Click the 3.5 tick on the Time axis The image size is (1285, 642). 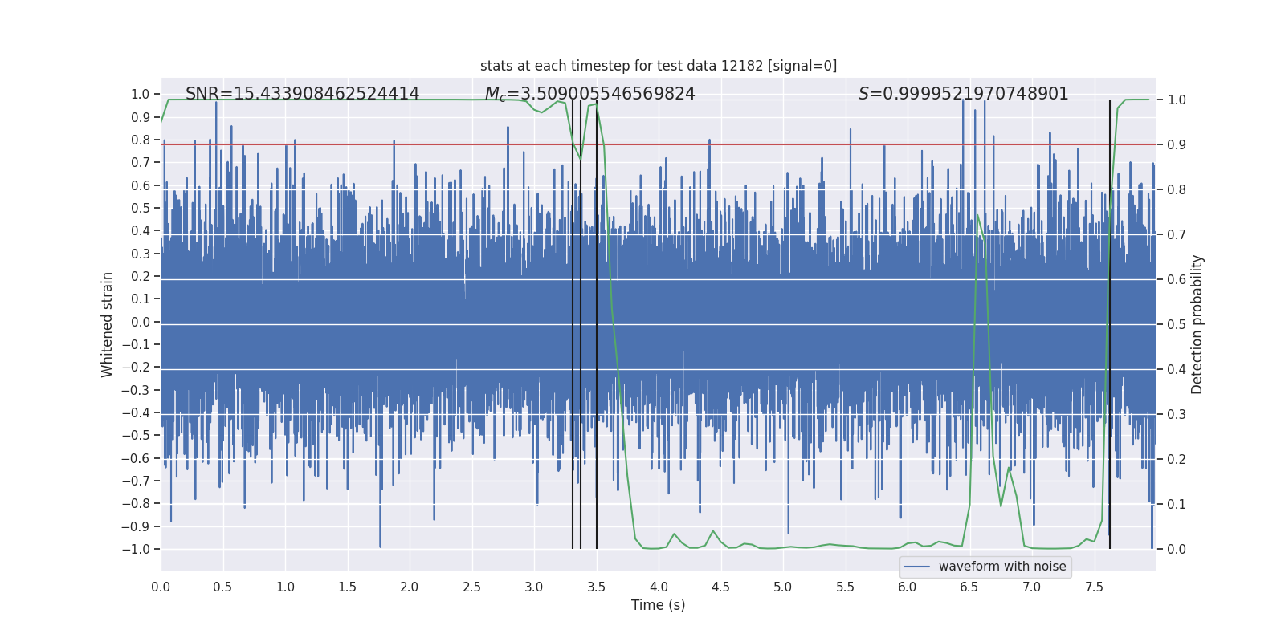pos(596,587)
